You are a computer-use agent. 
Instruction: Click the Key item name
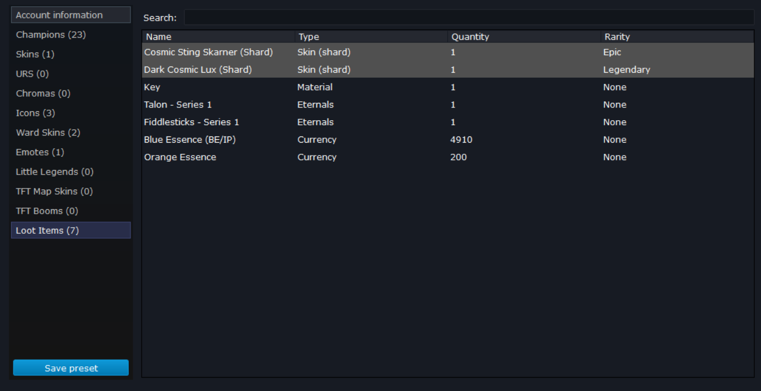coord(152,87)
